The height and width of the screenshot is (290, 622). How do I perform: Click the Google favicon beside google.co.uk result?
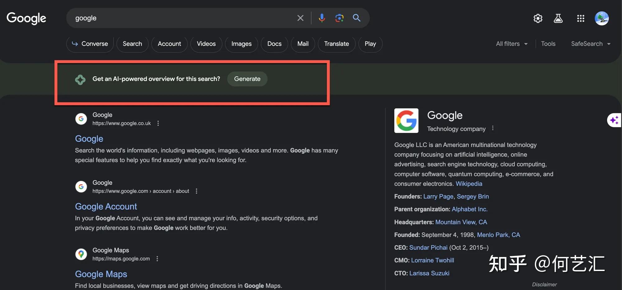[x=81, y=119]
